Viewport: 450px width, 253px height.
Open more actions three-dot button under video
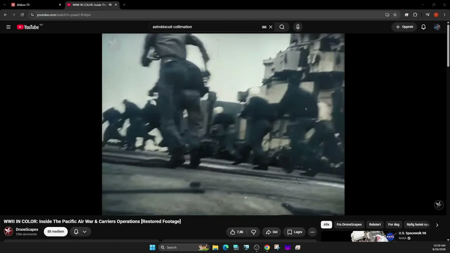(x=312, y=232)
